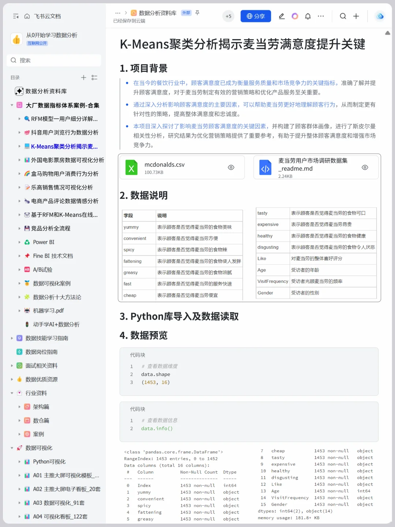Expand the 抖音用户浏览行为数据分析 item
This screenshot has height=527, width=395.
click(19, 132)
